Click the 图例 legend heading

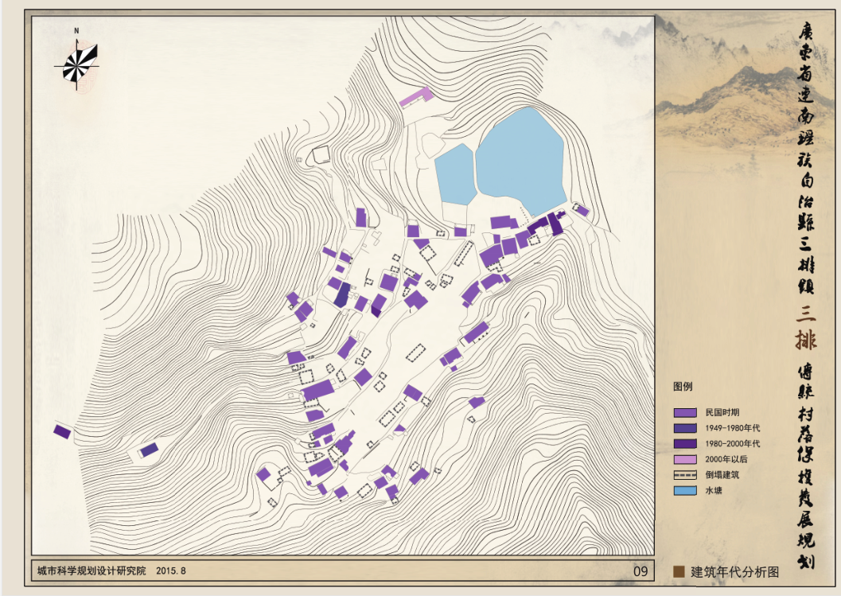click(683, 387)
